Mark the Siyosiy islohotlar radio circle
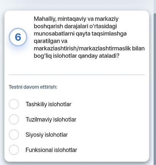The width and height of the screenshot is (156, 165). point(14,135)
